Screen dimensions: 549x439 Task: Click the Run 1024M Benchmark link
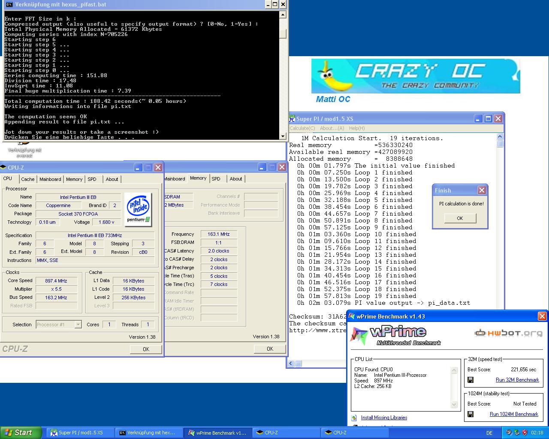point(514,414)
